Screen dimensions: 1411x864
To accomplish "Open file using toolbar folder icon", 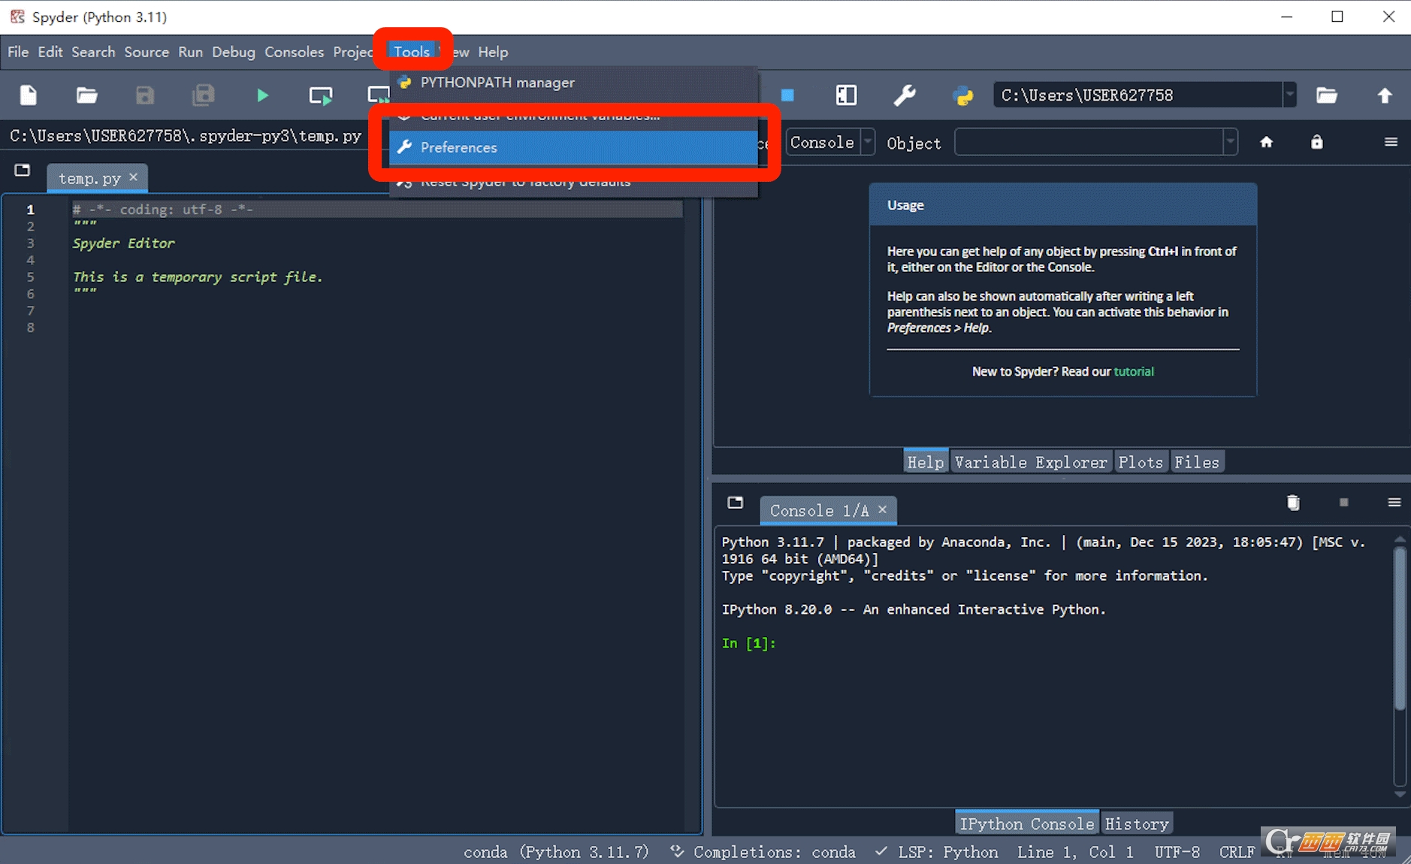I will coord(86,95).
